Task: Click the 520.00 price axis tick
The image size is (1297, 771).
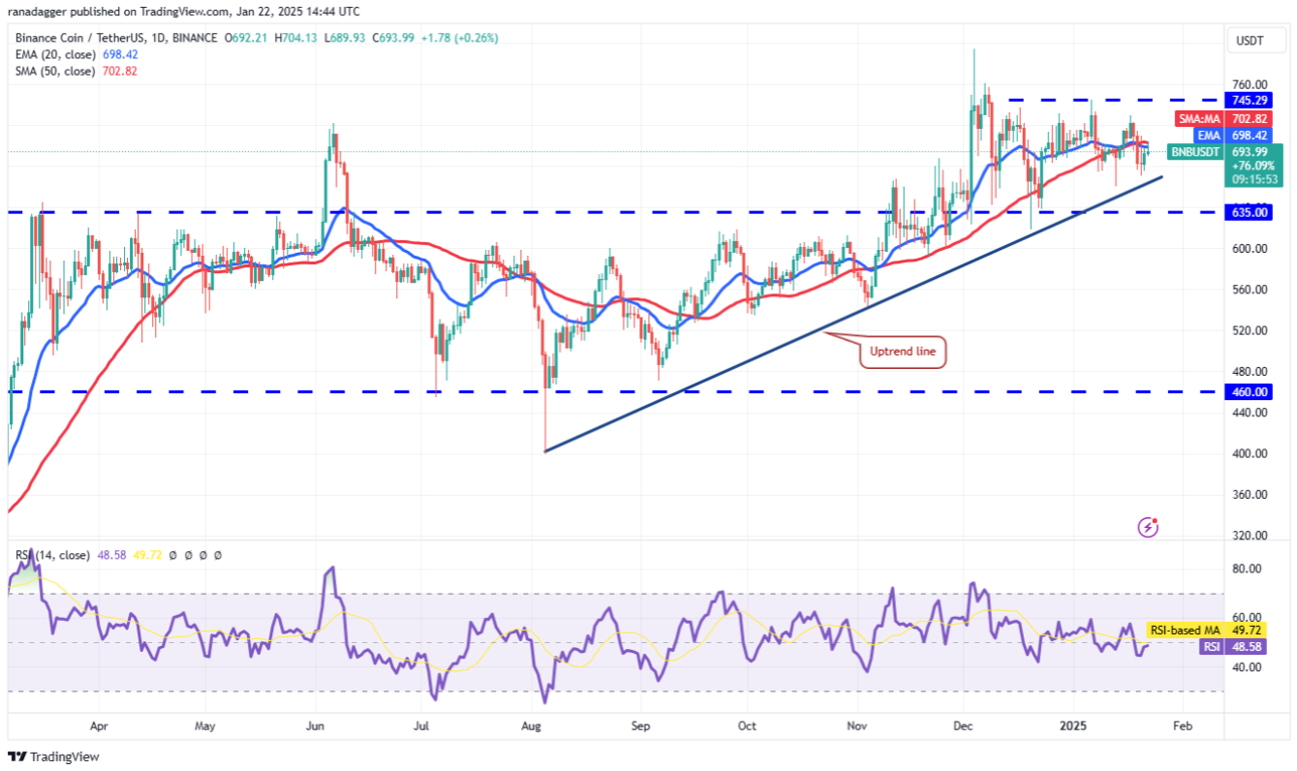Action: pyautogui.click(x=1250, y=330)
